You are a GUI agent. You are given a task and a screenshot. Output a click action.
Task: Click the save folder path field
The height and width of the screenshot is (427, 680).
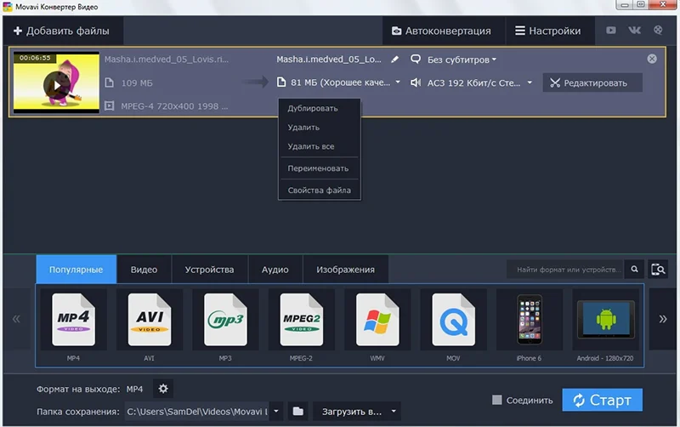(x=196, y=412)
